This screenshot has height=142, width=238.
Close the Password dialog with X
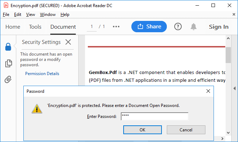click(208, 91)
